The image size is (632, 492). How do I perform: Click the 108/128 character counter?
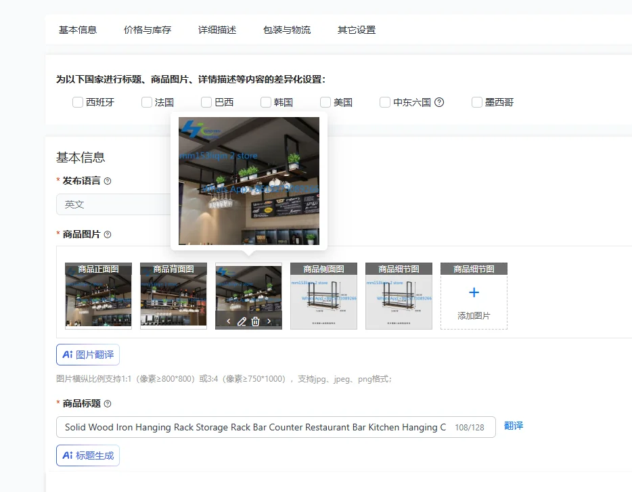[470, 428]
